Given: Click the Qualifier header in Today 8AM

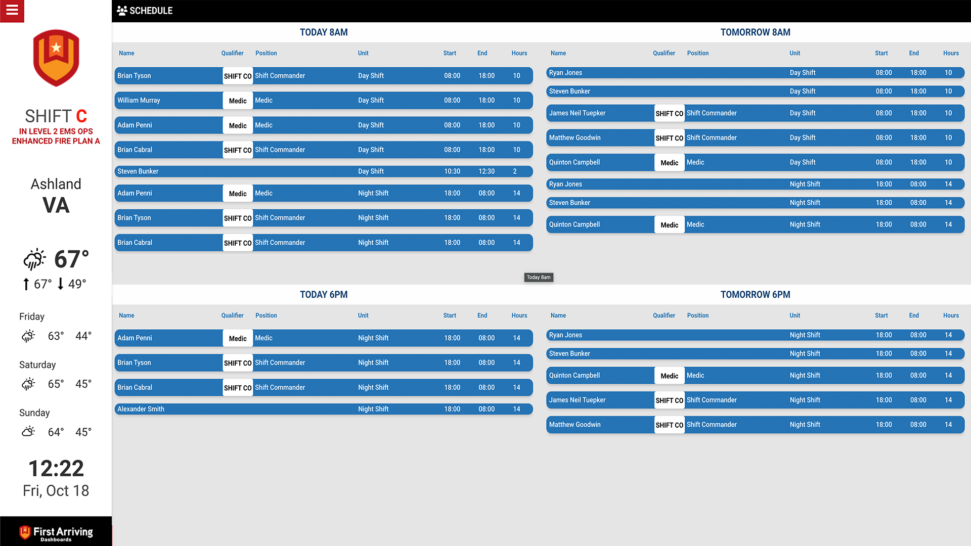Looking at the screenshot, I should point(232,53).
